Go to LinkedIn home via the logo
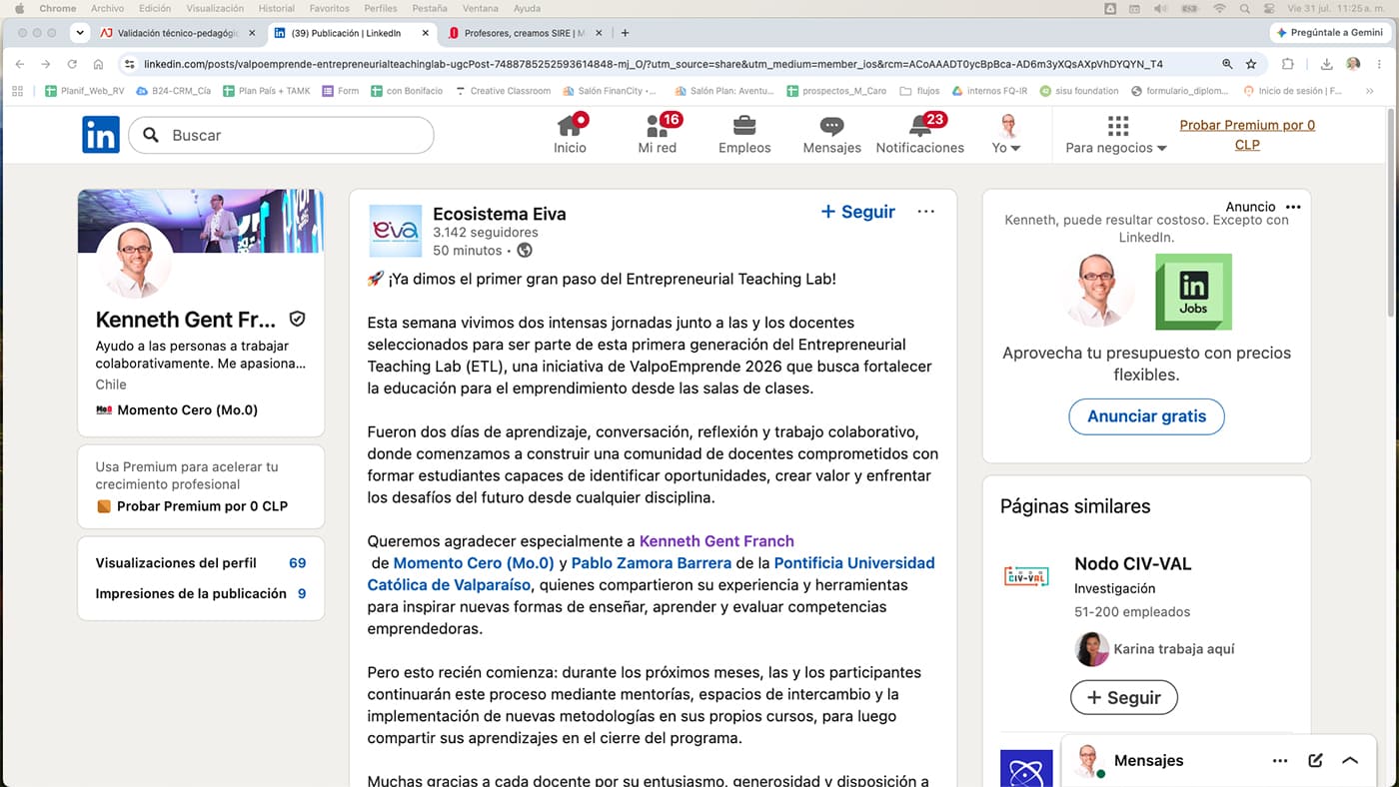This screenshot has height=787, width=1399. click(x=101, y=135)
